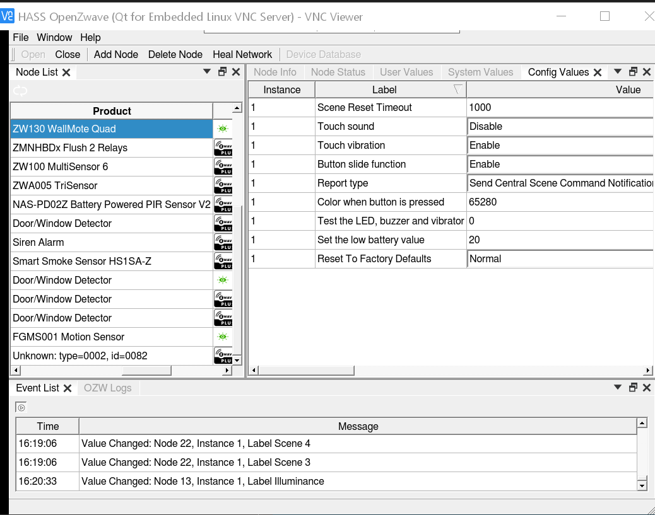
Task: Switch to the OZW Logs tab
Action: click(x=107, y=388)
